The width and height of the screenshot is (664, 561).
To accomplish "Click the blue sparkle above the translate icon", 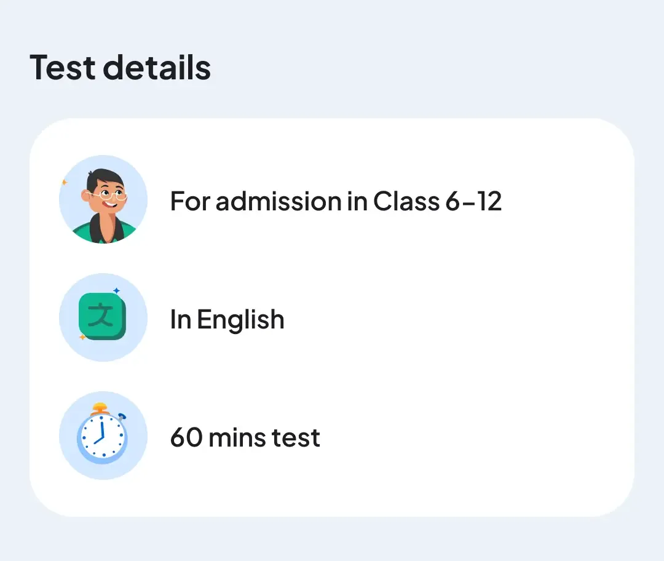I will point(116,290).
